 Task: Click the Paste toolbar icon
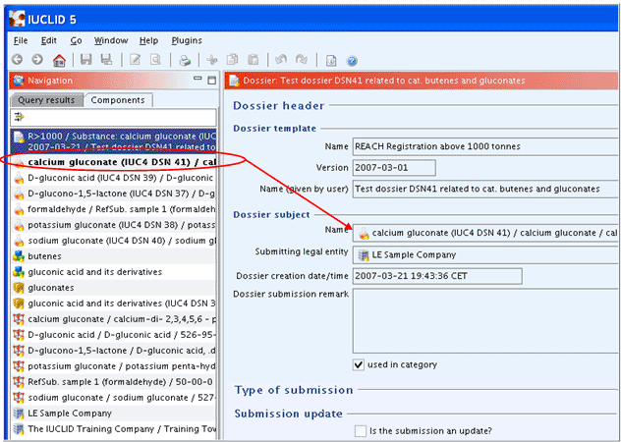(x=254, y=60)
